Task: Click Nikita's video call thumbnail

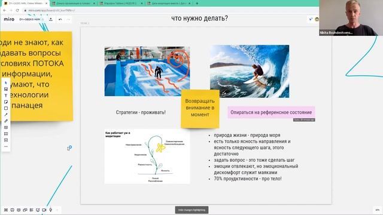Action: [351, 18]
